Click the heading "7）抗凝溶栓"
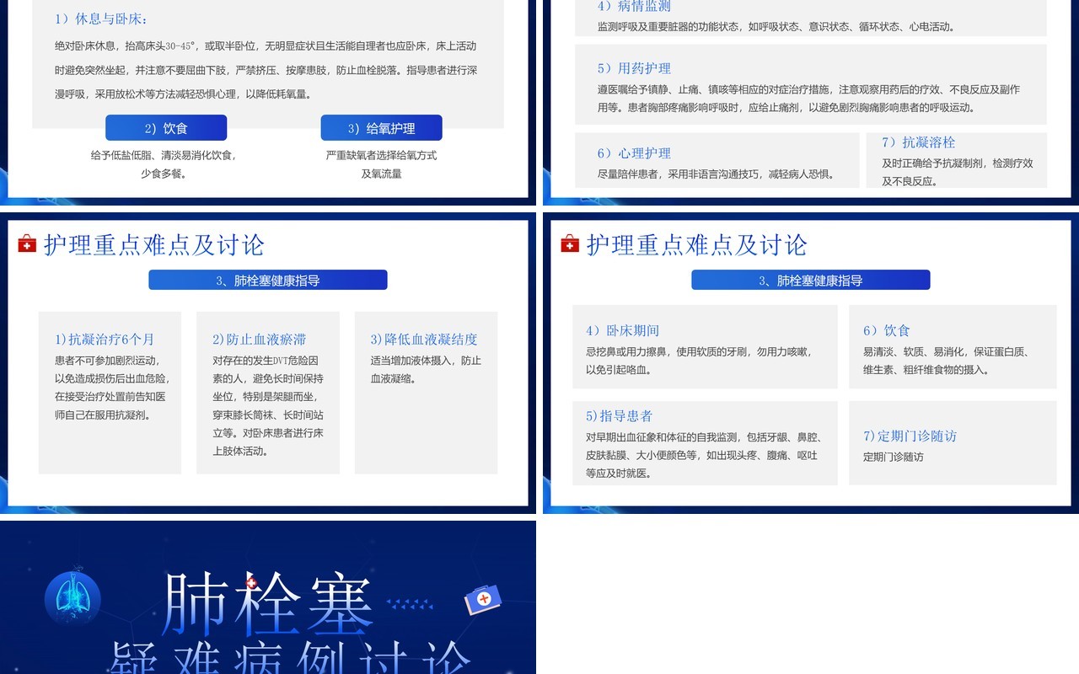This screenshot has width=1079, height=674. point(919,142)
